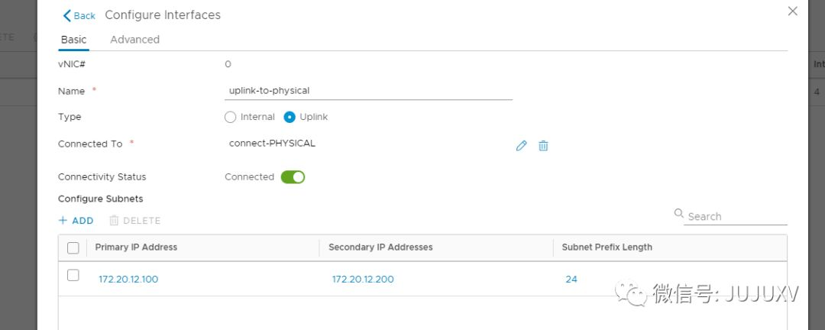Click the Back arrow icon
Image resolution: width=825 pixels, height=330 pixels.
coord(66,15)
